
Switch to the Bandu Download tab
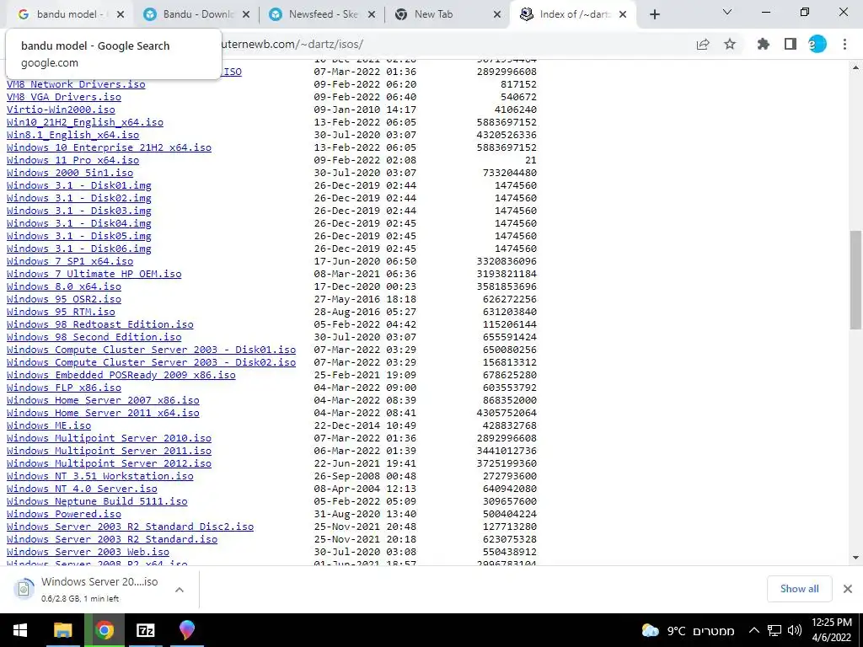196,15
